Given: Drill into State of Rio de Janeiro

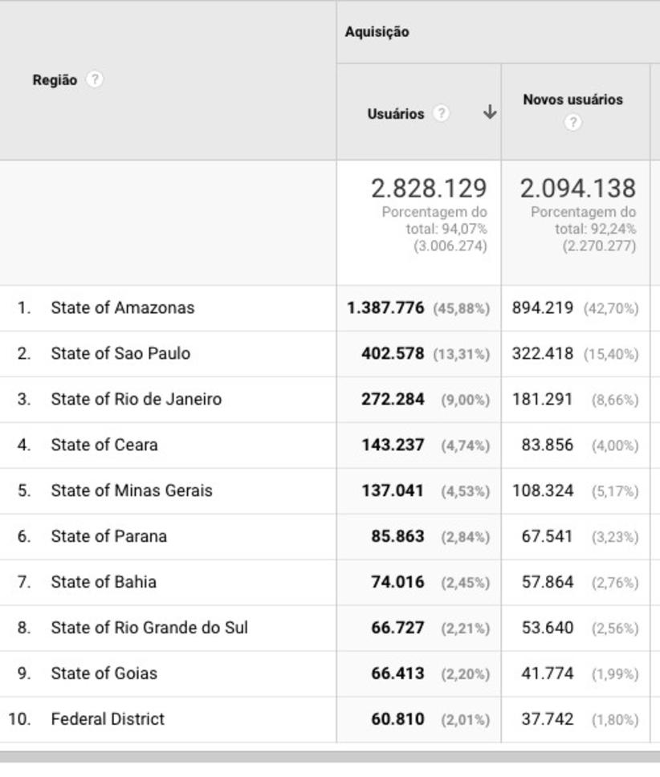Looking at the screenshot, I should pos(136,399).
